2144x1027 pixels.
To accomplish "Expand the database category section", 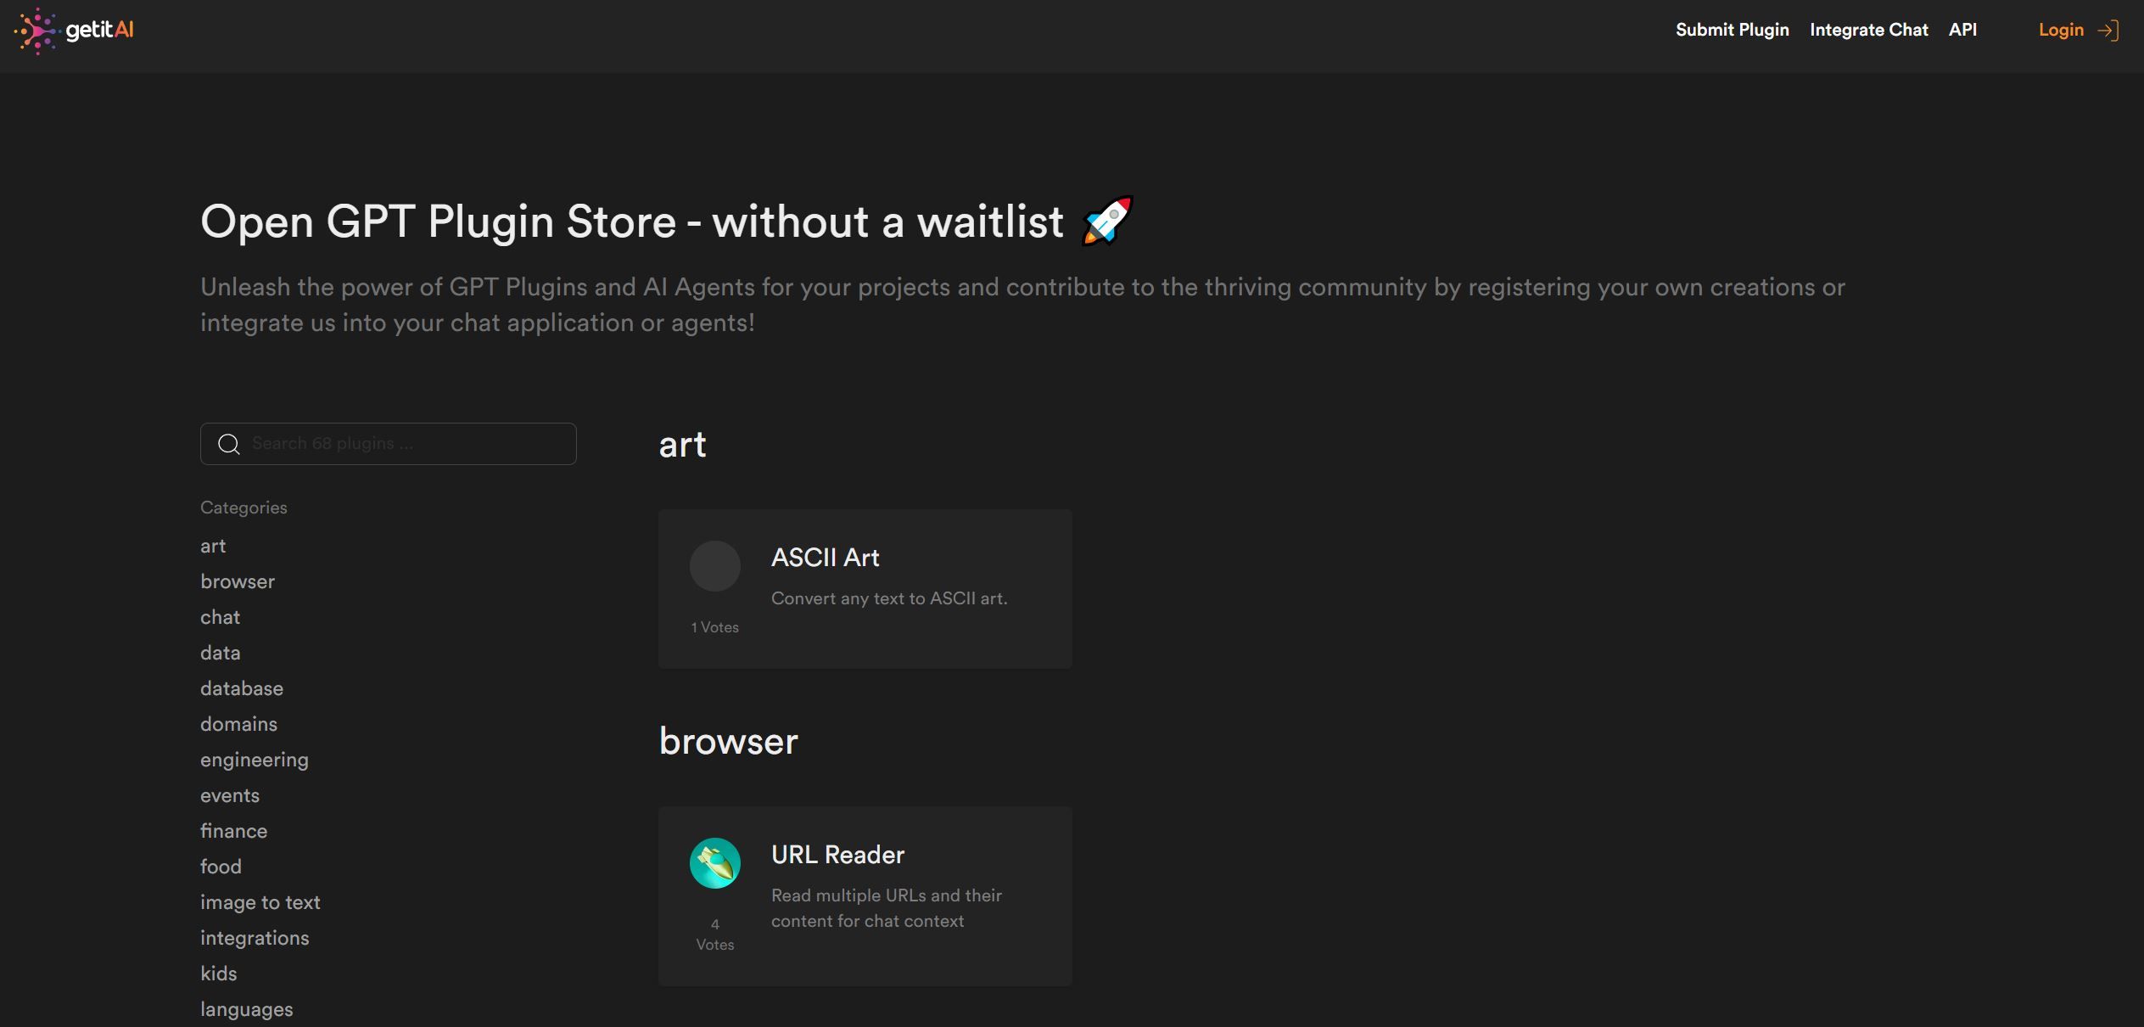I will click(x=241, y=687).
